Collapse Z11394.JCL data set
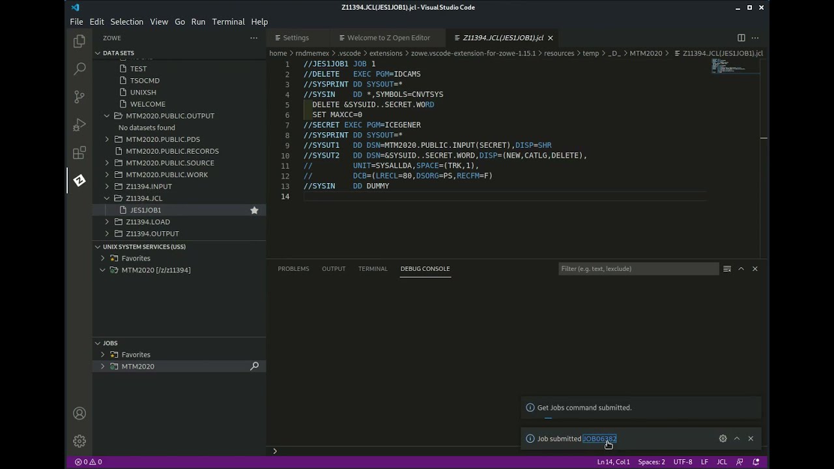This screenshot has height=469, width=834. click(x=107, y=198)
